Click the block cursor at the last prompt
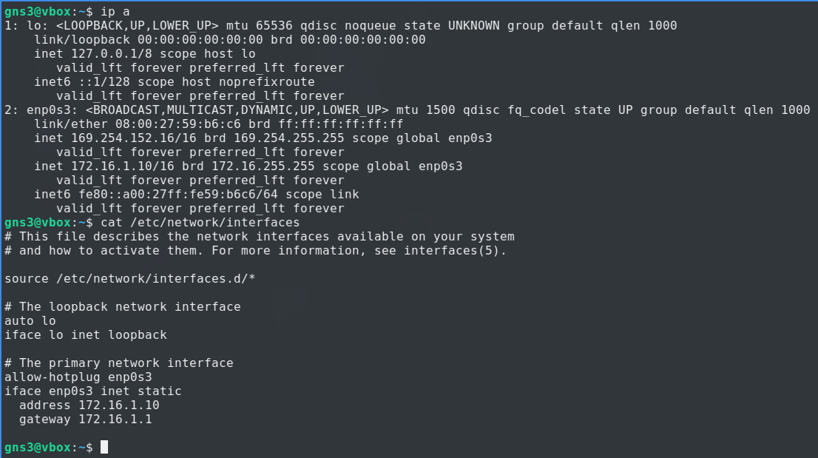 click(x=104, y=447)
